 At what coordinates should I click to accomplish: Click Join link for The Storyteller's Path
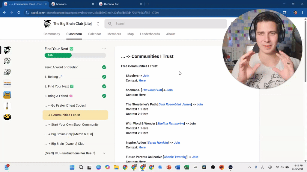point(199,104)
